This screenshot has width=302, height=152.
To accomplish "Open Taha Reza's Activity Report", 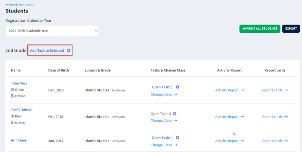I will [x=227, y=90].
